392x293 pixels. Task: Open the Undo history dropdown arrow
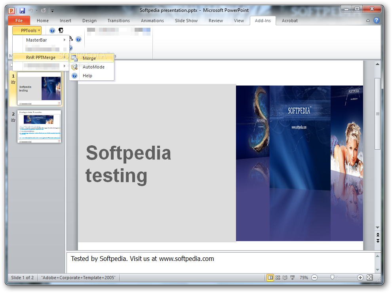click(36, 11)
